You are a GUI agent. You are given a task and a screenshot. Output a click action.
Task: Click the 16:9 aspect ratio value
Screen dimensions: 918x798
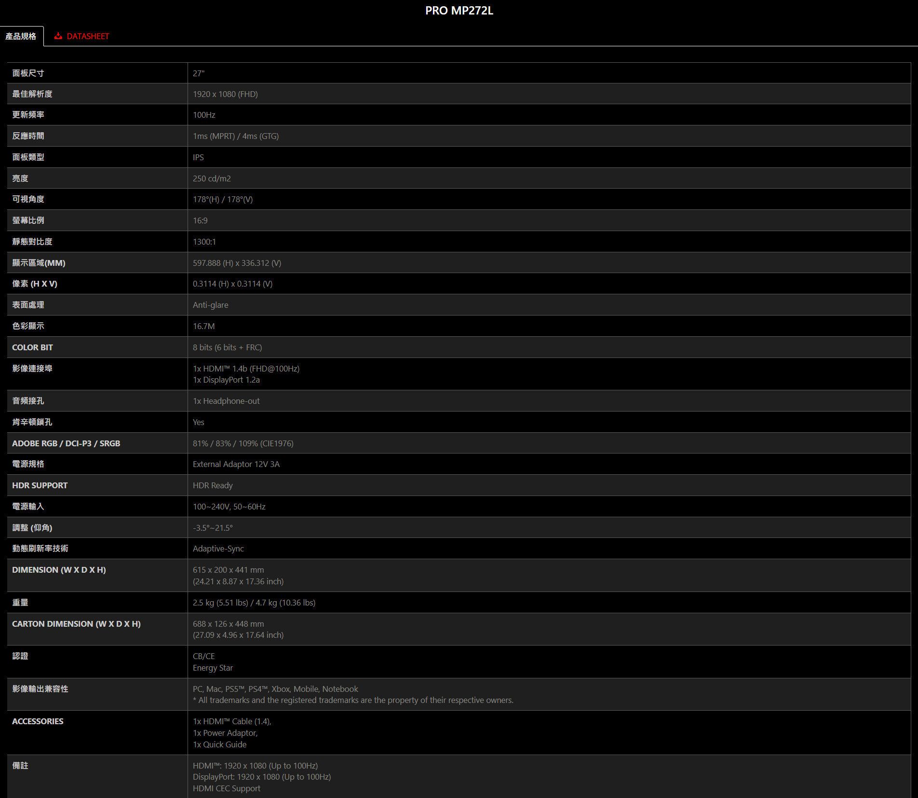tap(200, 220)
